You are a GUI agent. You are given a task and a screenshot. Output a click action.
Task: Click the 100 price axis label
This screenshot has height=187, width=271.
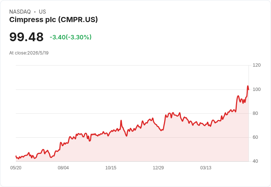[x=257, y=89]
